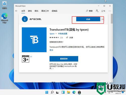Click the 此产品已安装 status text
Viewport: 126px width, 95px height.
(x=36, y=19)
